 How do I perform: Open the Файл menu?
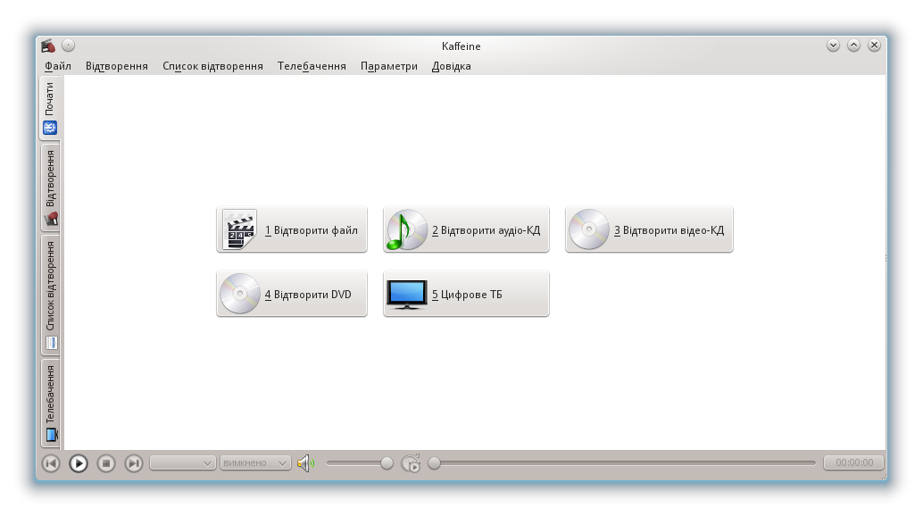58,66
